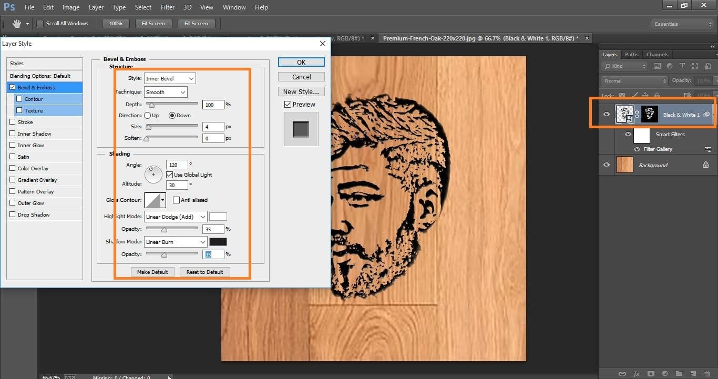This screenshot has width=718, height=379.
Task: Click the Create new fill or adjustment layer icon
Action: coord(665,374)
